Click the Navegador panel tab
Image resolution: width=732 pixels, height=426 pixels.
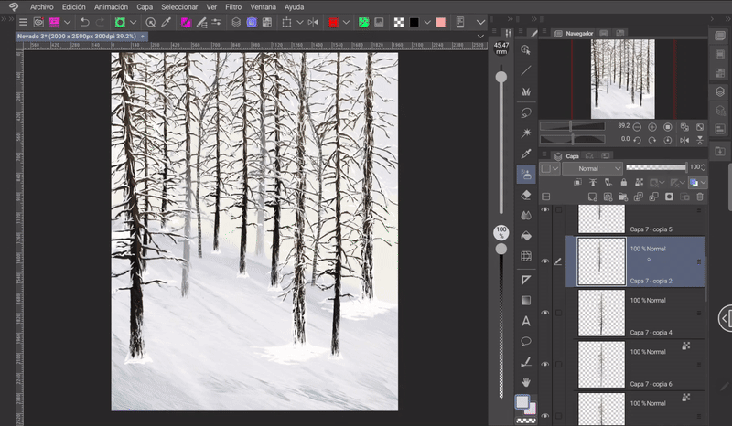point(578,33)
